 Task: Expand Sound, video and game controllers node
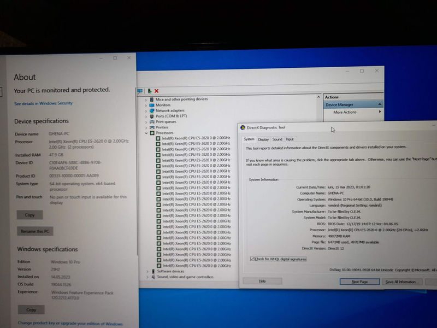pos(147,277)
